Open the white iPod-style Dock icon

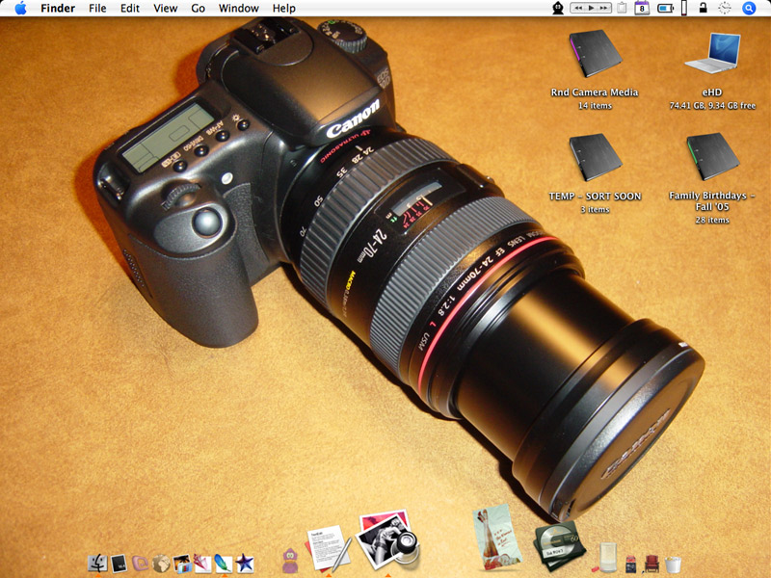[x=607, y=559]
